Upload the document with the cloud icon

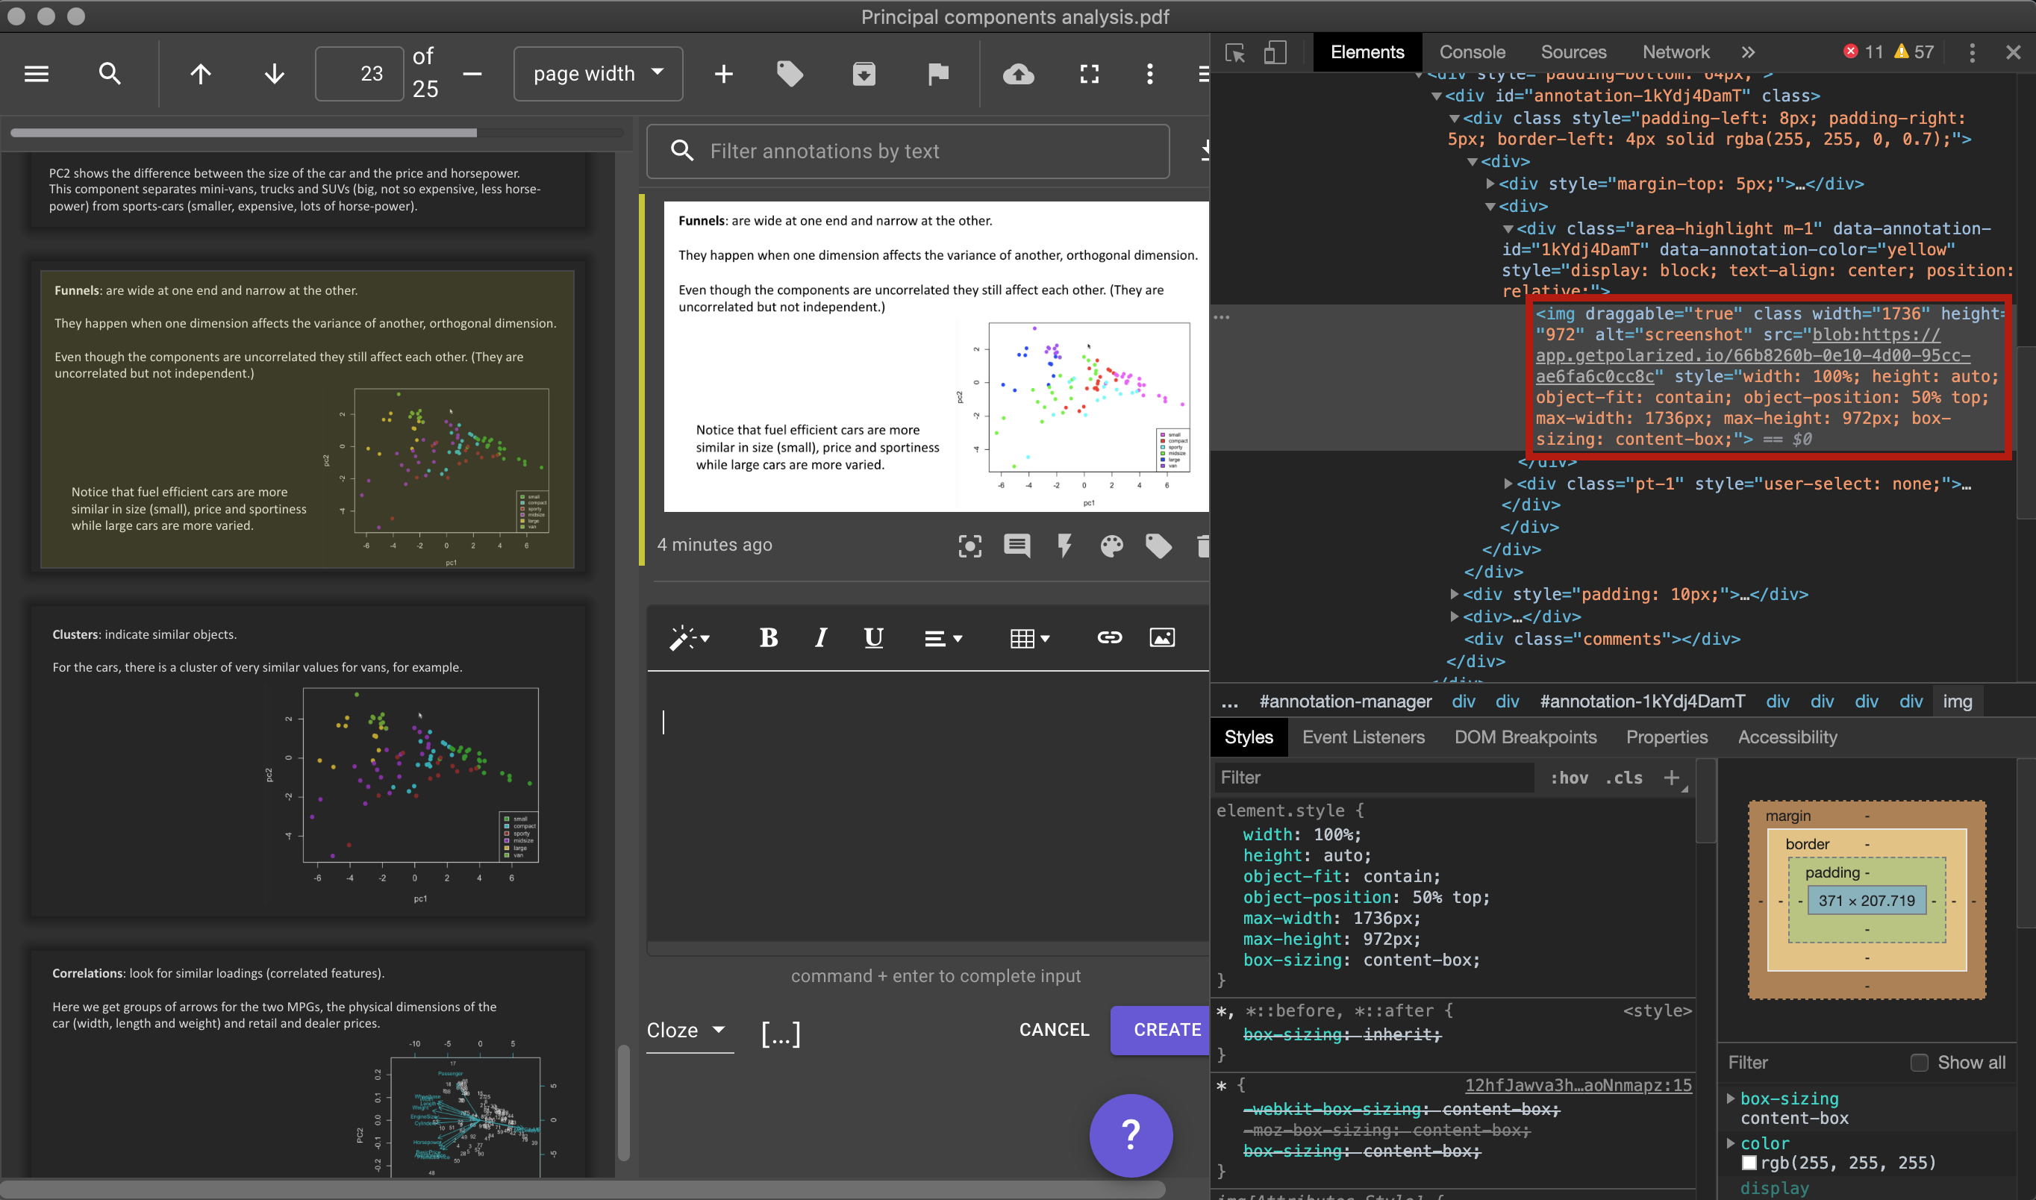(1018, 74)
